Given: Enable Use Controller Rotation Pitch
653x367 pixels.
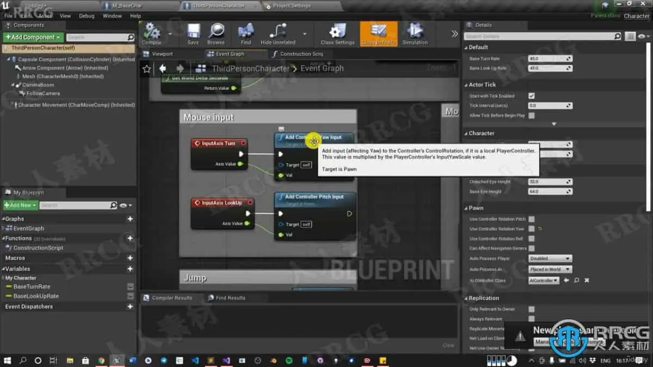Looking at the screenshot, I should [532, 219].
